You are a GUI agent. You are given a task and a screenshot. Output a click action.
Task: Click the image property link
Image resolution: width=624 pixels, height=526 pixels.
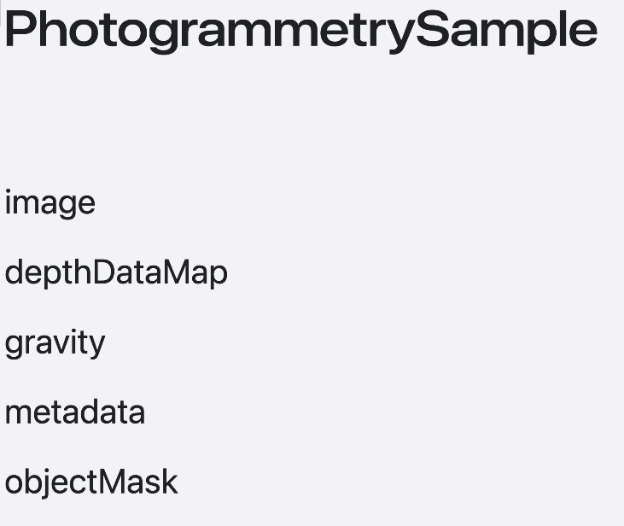coord(50,203)
